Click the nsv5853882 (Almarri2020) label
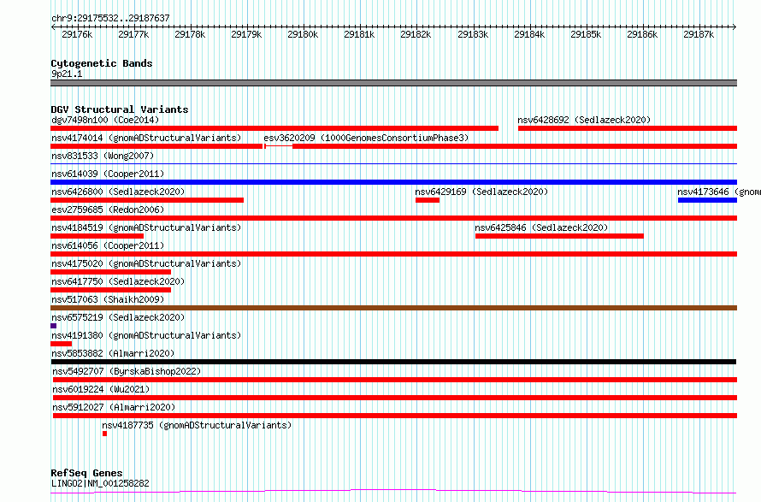761x502 pixels. coord(113,353)
